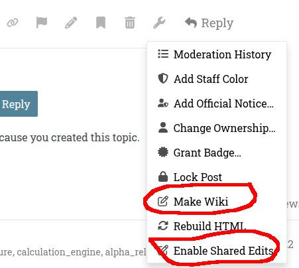Image resolution: width=299 pixels, height=268 pixels.
Task: Toggle Make Wiki for this post
Action: (x=217, y=202)
